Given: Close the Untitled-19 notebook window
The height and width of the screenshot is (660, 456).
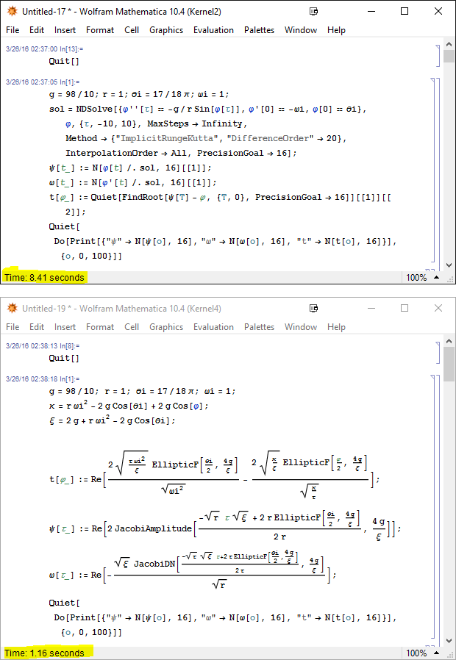Looking at the screenshot, I should click(x=438, y=308).
